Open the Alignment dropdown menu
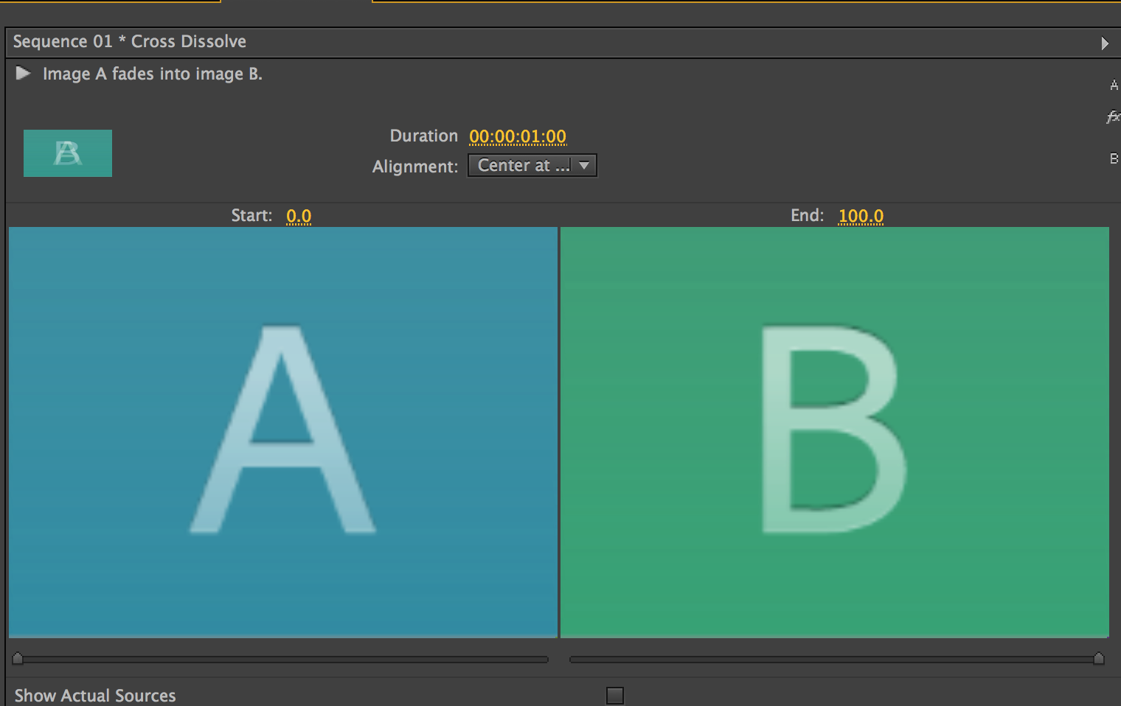Screen dimensions: 1121x706 [524, 166]
